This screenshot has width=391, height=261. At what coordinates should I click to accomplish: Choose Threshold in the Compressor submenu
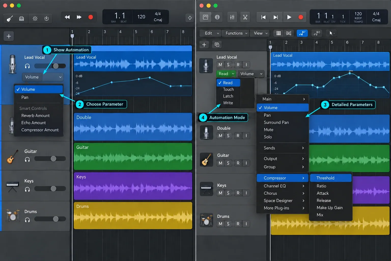[x=331, y=178]
